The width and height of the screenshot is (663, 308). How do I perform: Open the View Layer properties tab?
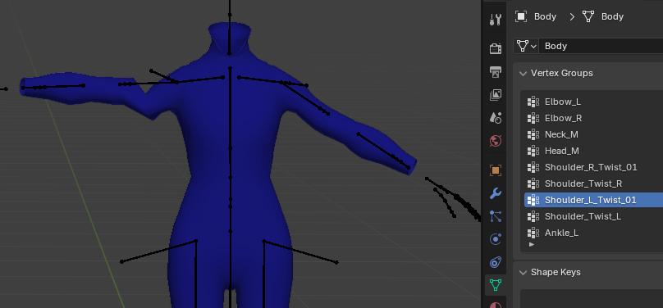495,94
